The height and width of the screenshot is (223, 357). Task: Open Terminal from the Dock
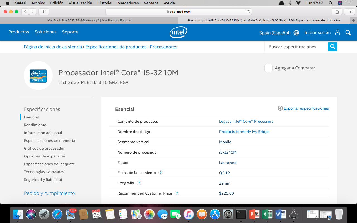point(241,214)
